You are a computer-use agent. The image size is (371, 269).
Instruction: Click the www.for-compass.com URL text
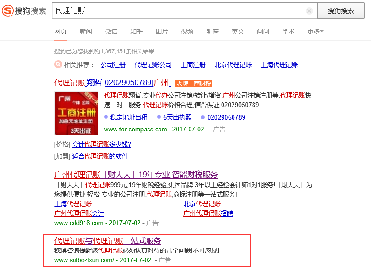point(135,130)
